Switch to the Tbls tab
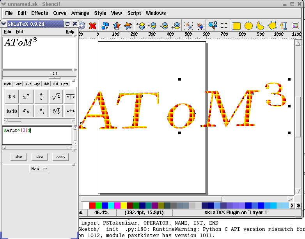This screenshot has width=305, height=239. (46, 84)
